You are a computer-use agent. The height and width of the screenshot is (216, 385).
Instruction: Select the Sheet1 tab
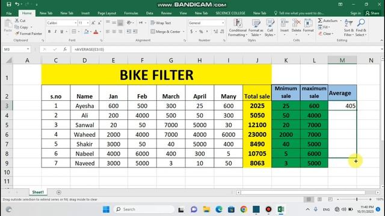tap(38, 192)
